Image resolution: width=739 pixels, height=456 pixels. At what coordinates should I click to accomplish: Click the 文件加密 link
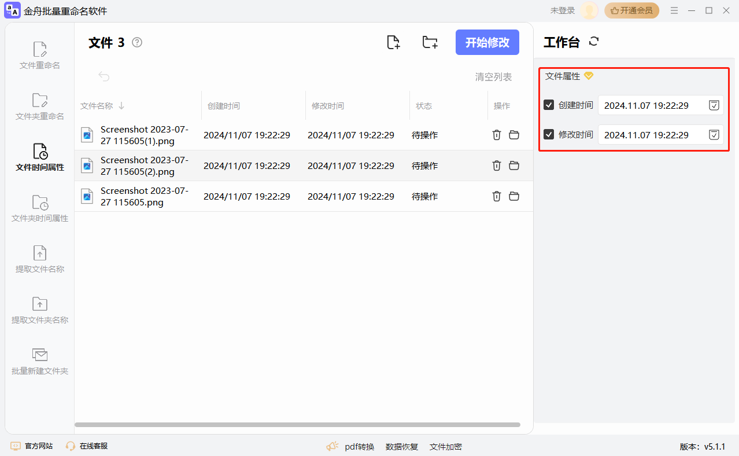pos(446,447)
